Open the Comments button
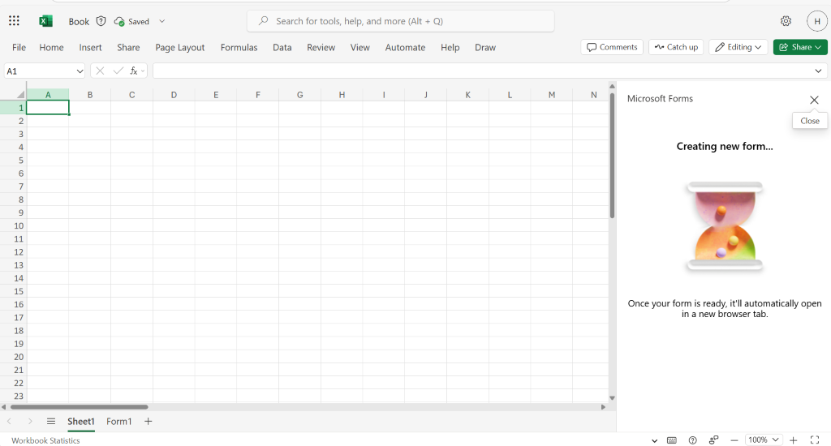The image size is (831, 446). pyautogui.click(x=612, y=47)
